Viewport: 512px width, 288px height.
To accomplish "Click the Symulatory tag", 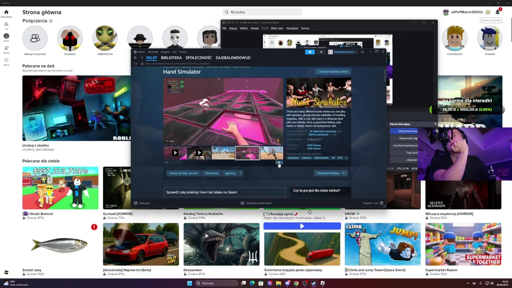I will click(x=293, y=158).
